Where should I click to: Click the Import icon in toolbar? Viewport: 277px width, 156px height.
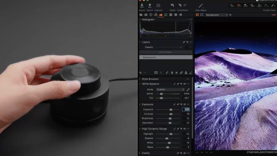tap(142, 6)
